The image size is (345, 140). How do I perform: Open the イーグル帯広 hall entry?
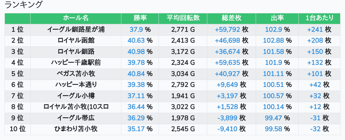[76, 118]
